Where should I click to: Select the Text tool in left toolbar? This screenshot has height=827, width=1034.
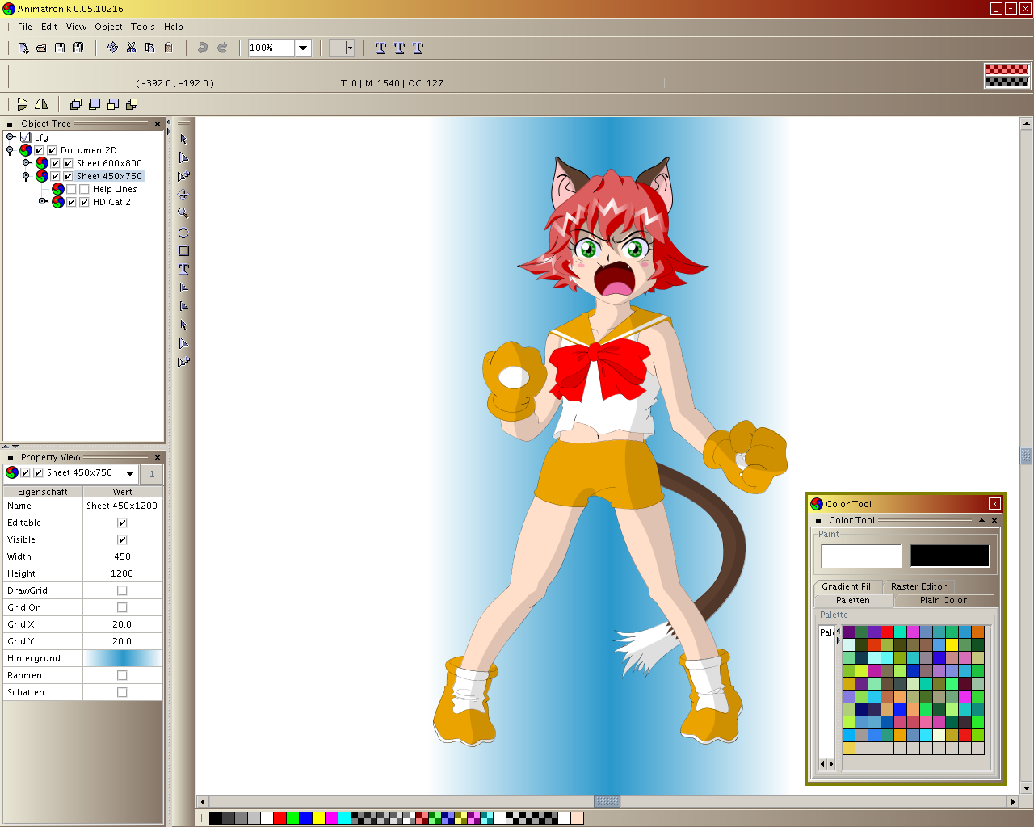[x=183, y=269]
